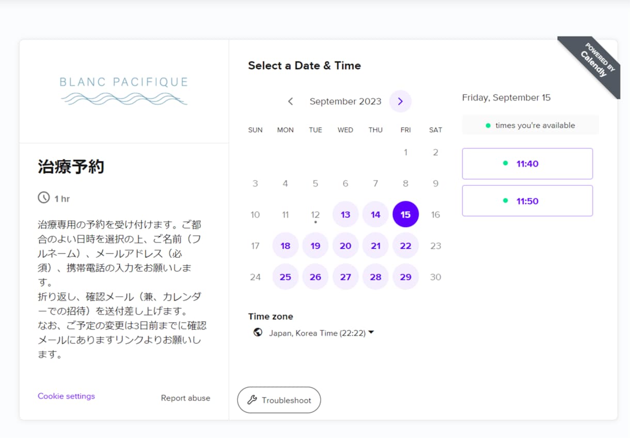
Task: Select Friday September 22 date
Action: (x=406, y=246)
